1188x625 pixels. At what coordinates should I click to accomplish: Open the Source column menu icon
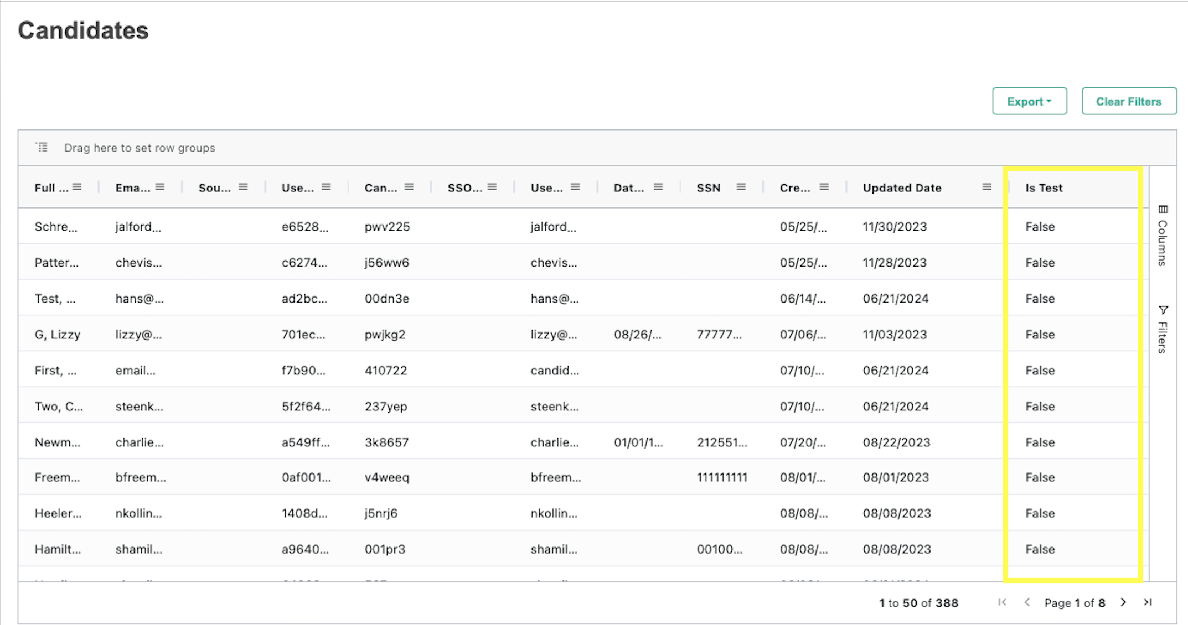coord(243,187)
